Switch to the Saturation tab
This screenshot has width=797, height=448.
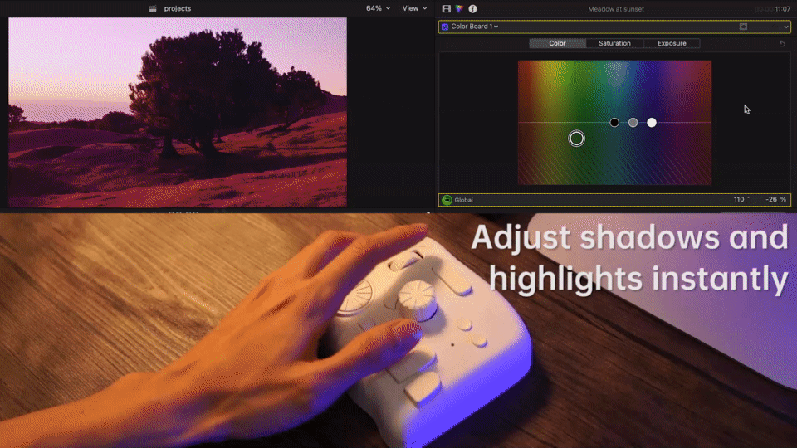coord(614,43)
